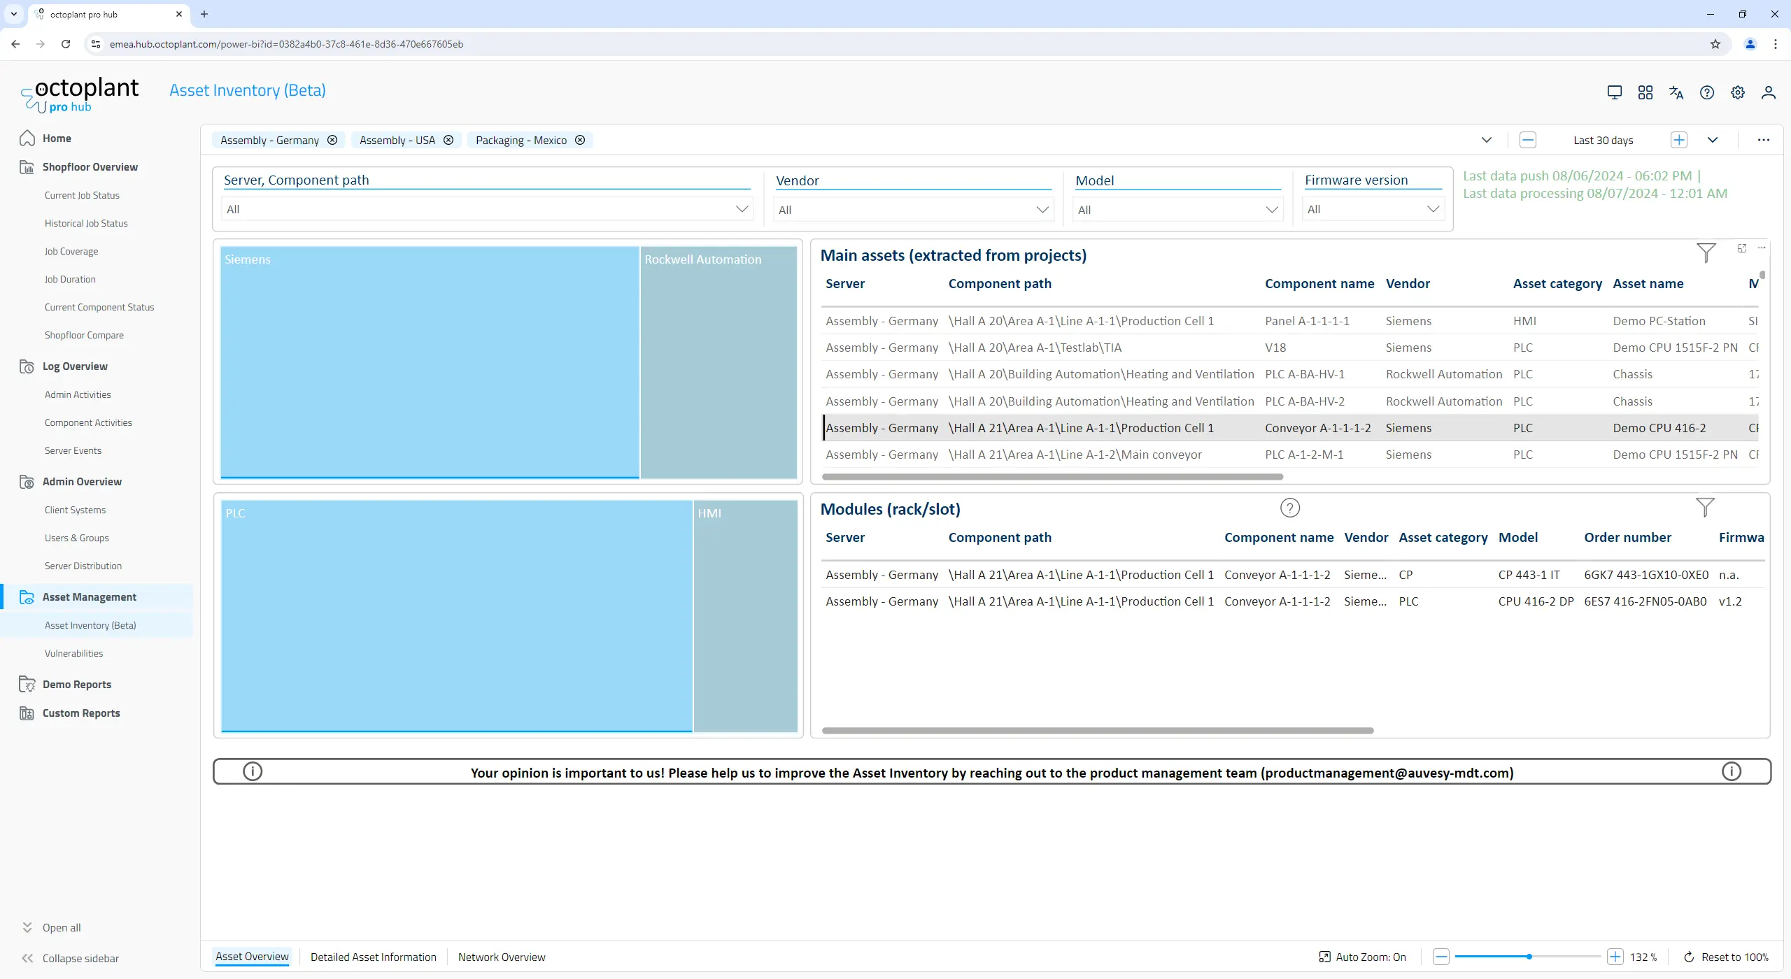The width and height of the screenshot is (1791, 979).
Task: Click Collapse sidebar button
Action: [x=70, y=957]
